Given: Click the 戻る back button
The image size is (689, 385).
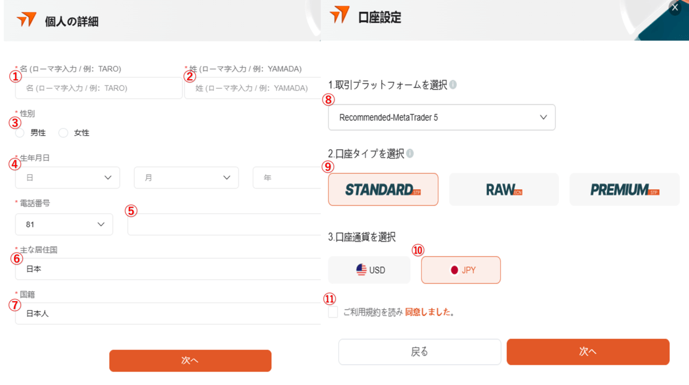Looking at the screenshot, I should point(420,352).
